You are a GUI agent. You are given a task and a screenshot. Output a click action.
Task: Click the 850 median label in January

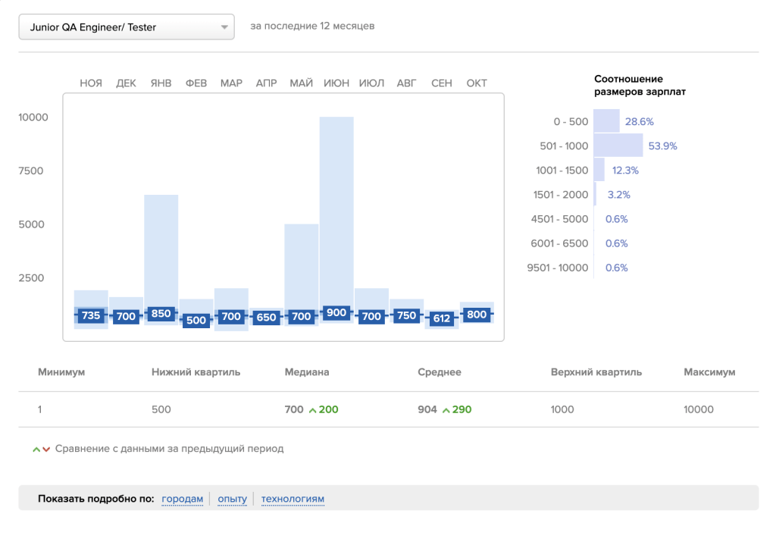point(161,313)
